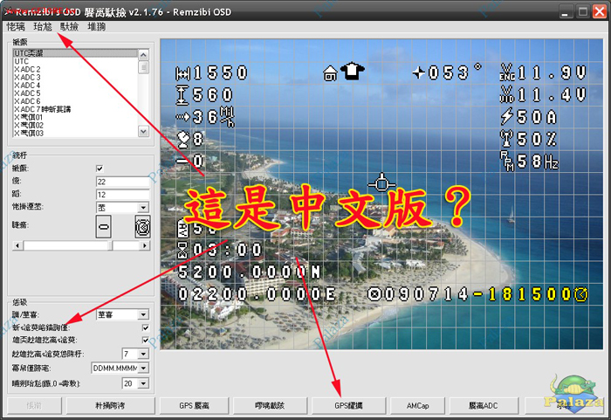Click the right arrow of the horizontal scrollbar
611x420 pixels.
coord(145,245)
